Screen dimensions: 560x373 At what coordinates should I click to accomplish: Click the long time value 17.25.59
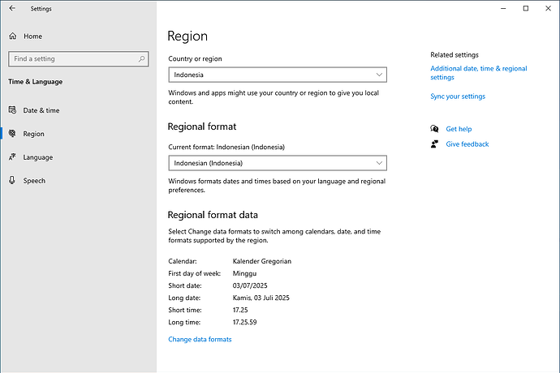[x=244, y=322]
